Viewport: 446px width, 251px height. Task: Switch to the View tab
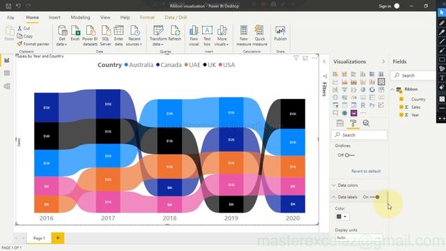coord(105,17)
